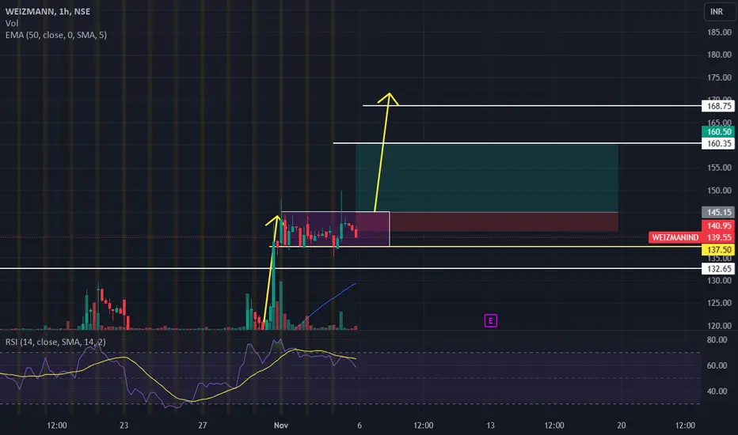
Task: Click the 6 date label on time axis
Action: tap(359, 426)
